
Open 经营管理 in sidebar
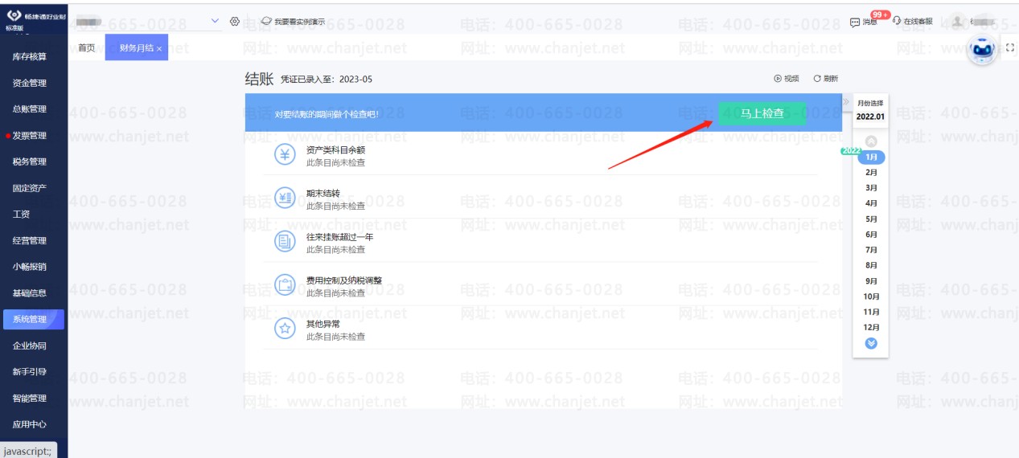[x=30, y=240]
